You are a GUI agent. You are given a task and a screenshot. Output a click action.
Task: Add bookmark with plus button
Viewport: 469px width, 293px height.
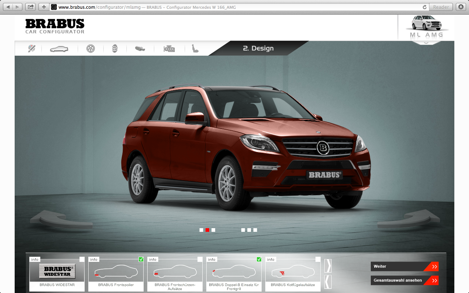[44, 7]
